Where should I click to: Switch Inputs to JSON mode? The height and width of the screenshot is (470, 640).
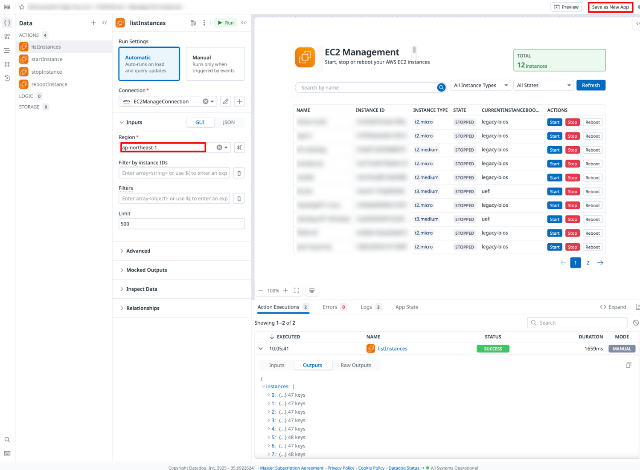coord(229,122)
